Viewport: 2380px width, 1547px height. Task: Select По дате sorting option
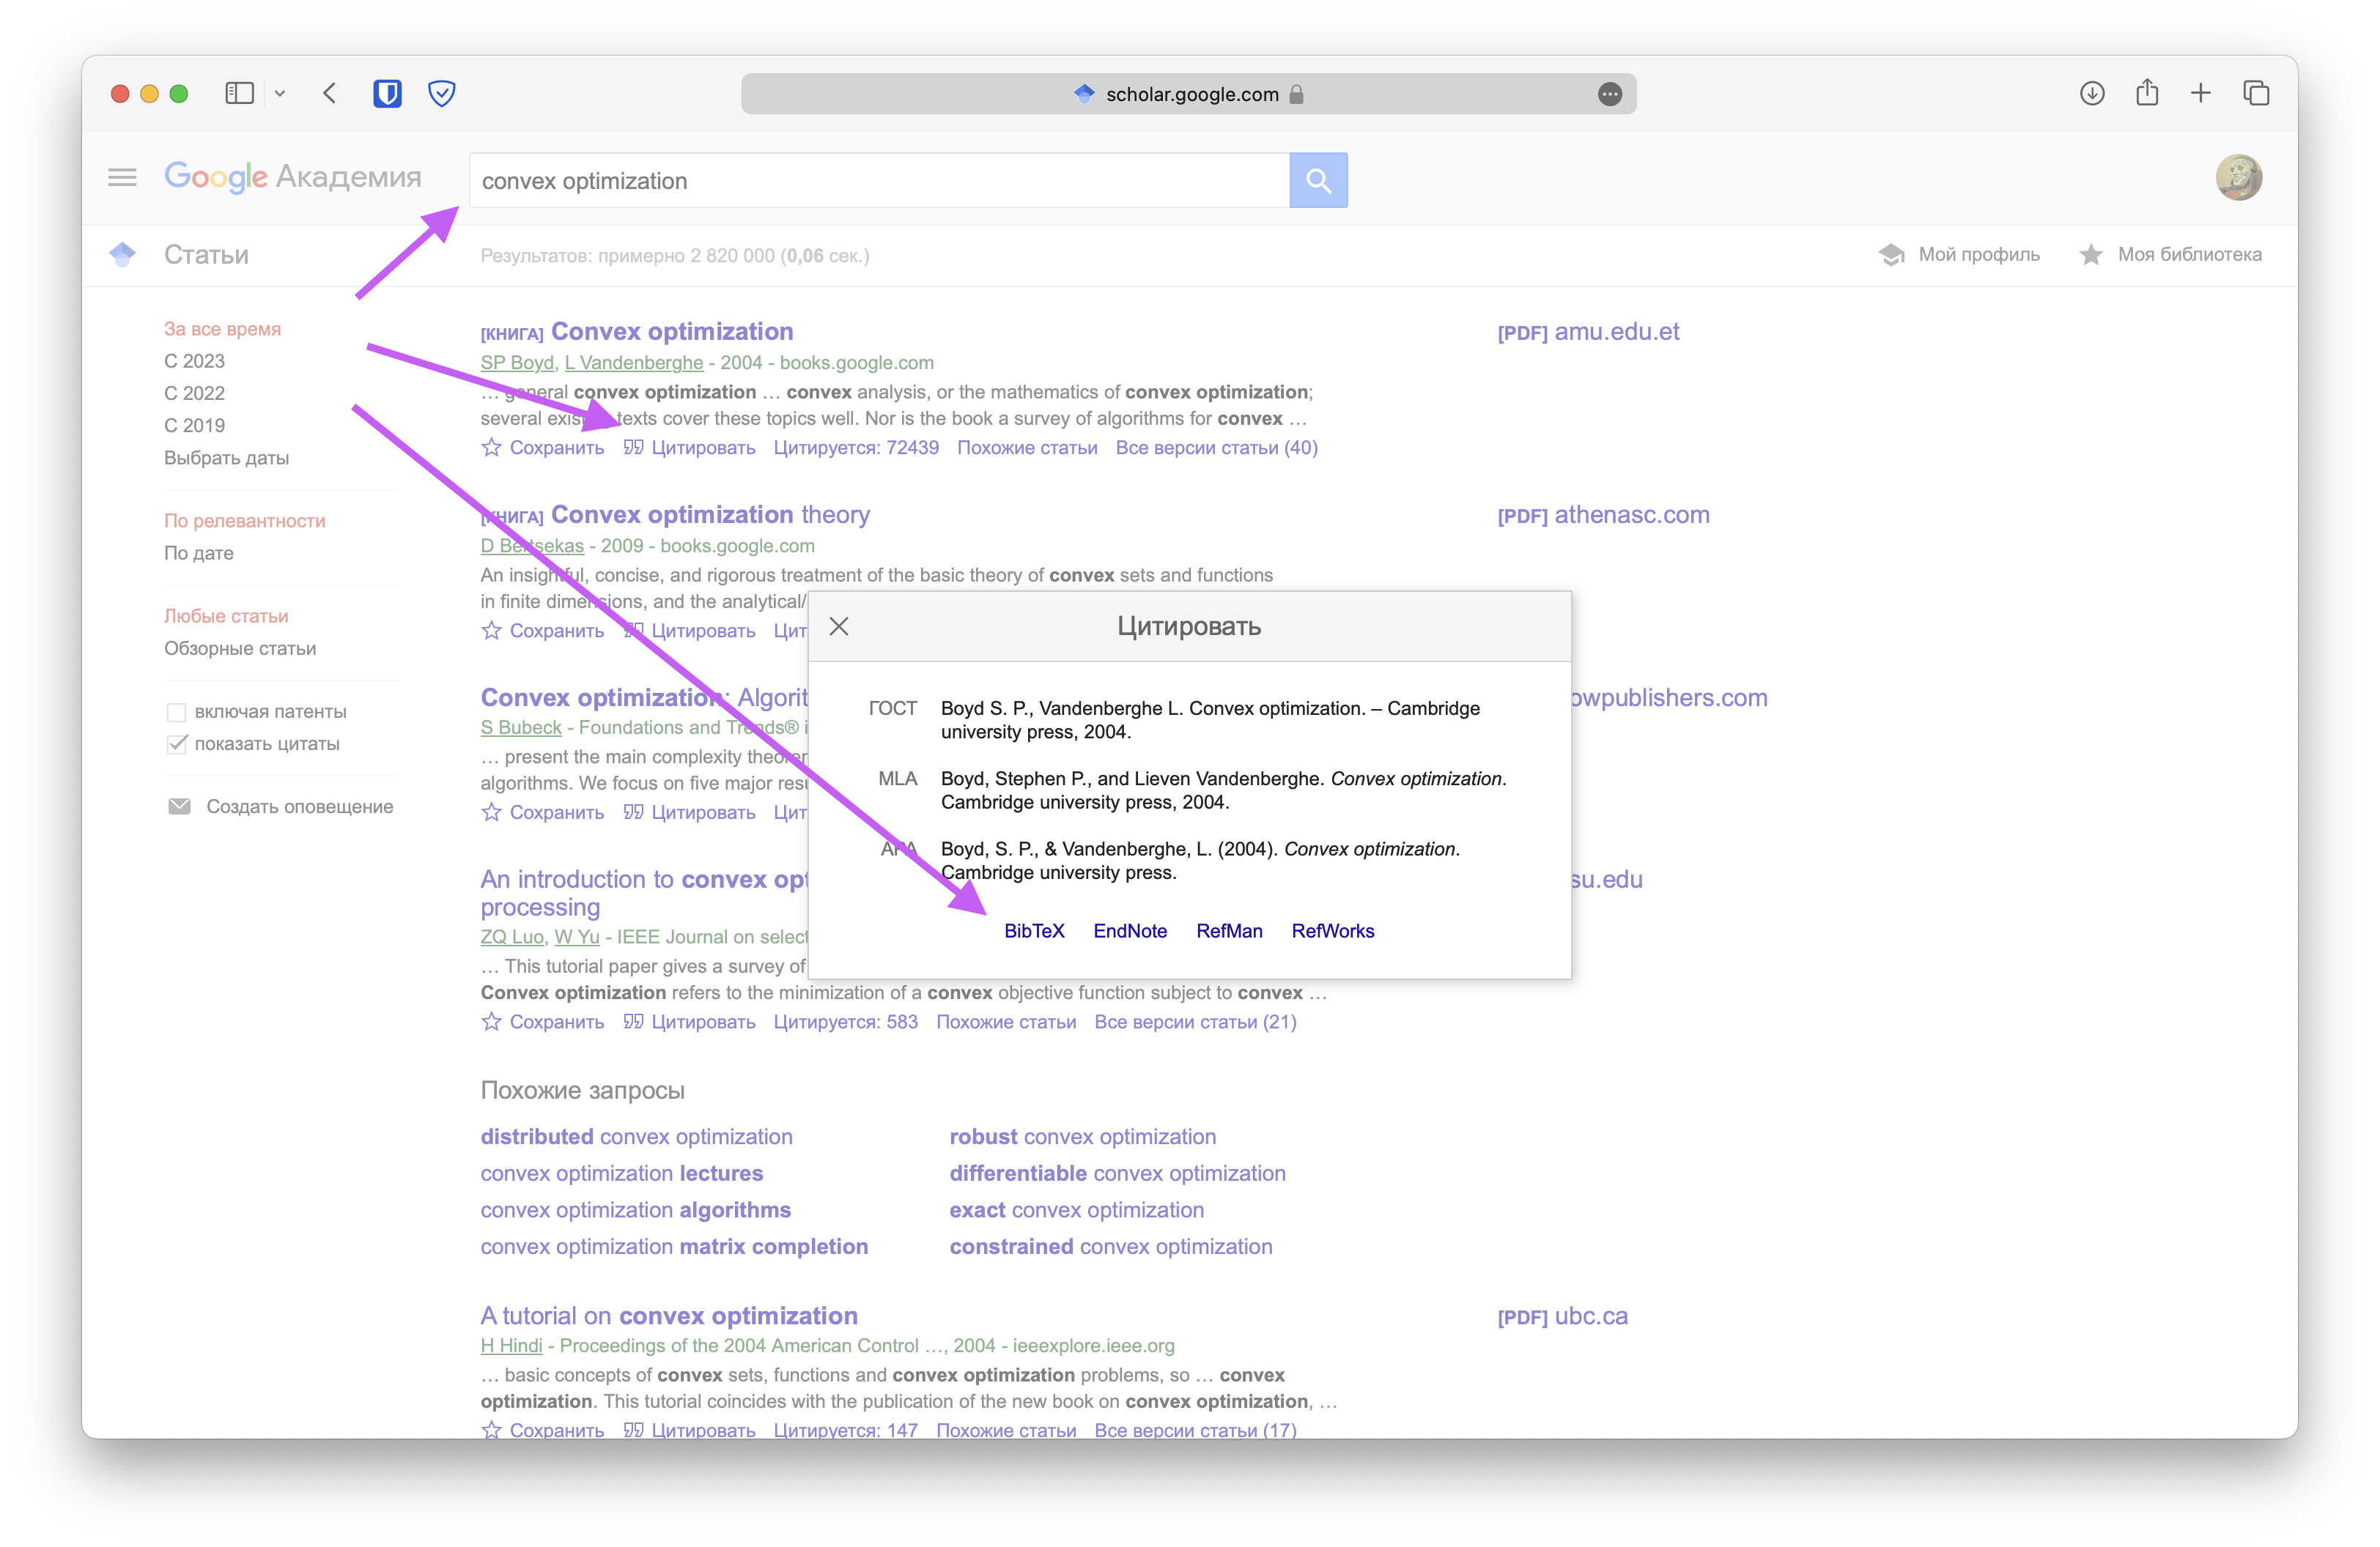click(x=199, y=554)
